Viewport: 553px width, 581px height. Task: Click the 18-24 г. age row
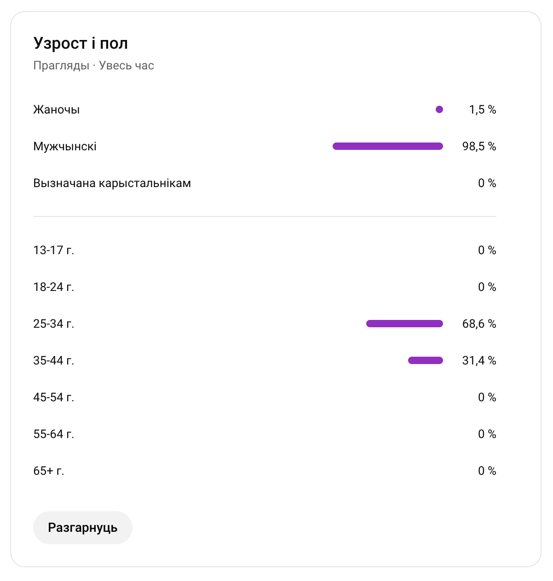[265, 287]
